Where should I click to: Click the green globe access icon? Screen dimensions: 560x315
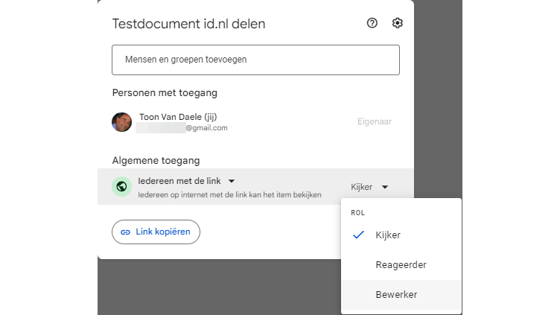pos(122,186)
